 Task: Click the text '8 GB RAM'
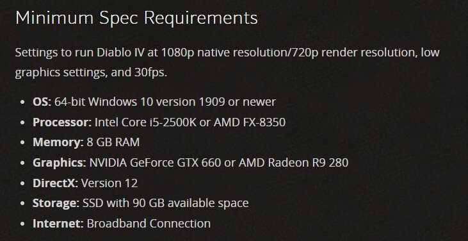(113, 142)
